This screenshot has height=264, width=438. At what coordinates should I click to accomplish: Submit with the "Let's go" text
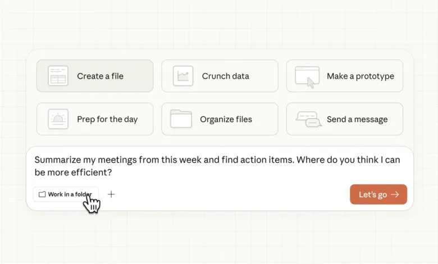point(372,194)
